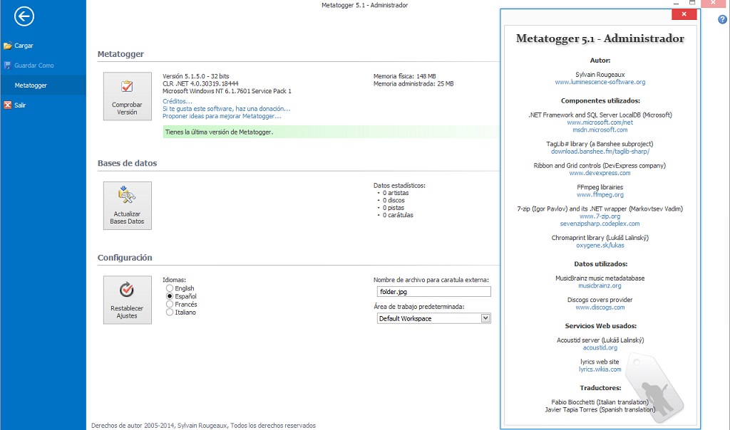Click the Comprobar Versión button

point(127,96)
